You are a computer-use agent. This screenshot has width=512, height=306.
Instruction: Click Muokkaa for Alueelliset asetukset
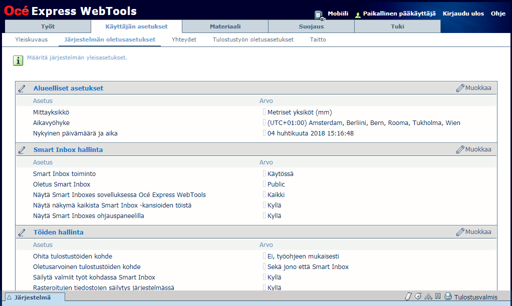[x=474, y=88]
